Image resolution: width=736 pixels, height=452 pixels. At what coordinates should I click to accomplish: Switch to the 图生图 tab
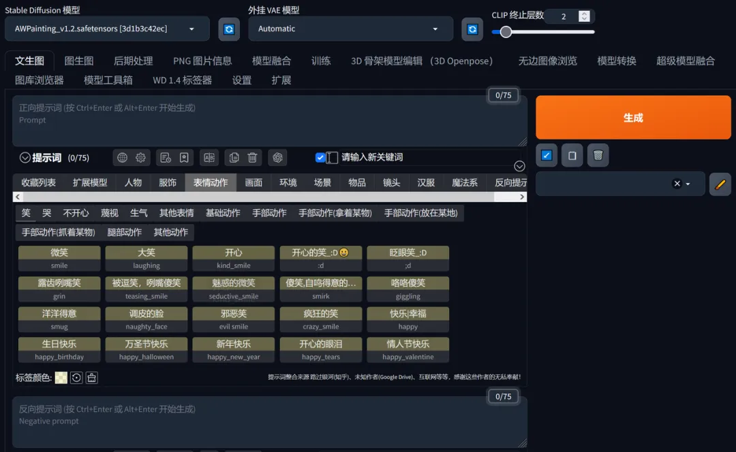(78, 61)
